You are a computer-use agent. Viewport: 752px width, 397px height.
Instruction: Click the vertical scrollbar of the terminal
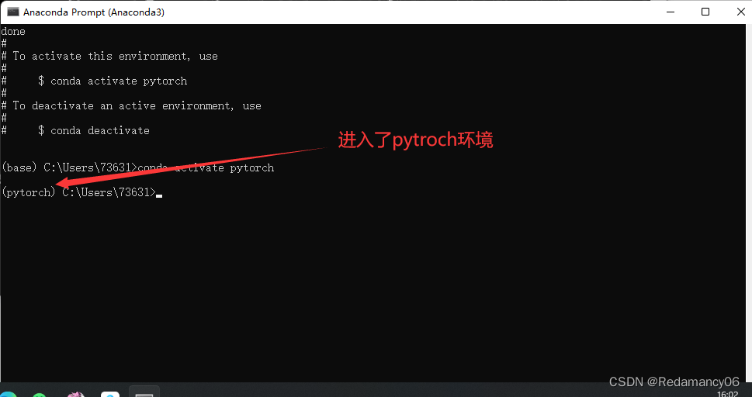(747, 202)
